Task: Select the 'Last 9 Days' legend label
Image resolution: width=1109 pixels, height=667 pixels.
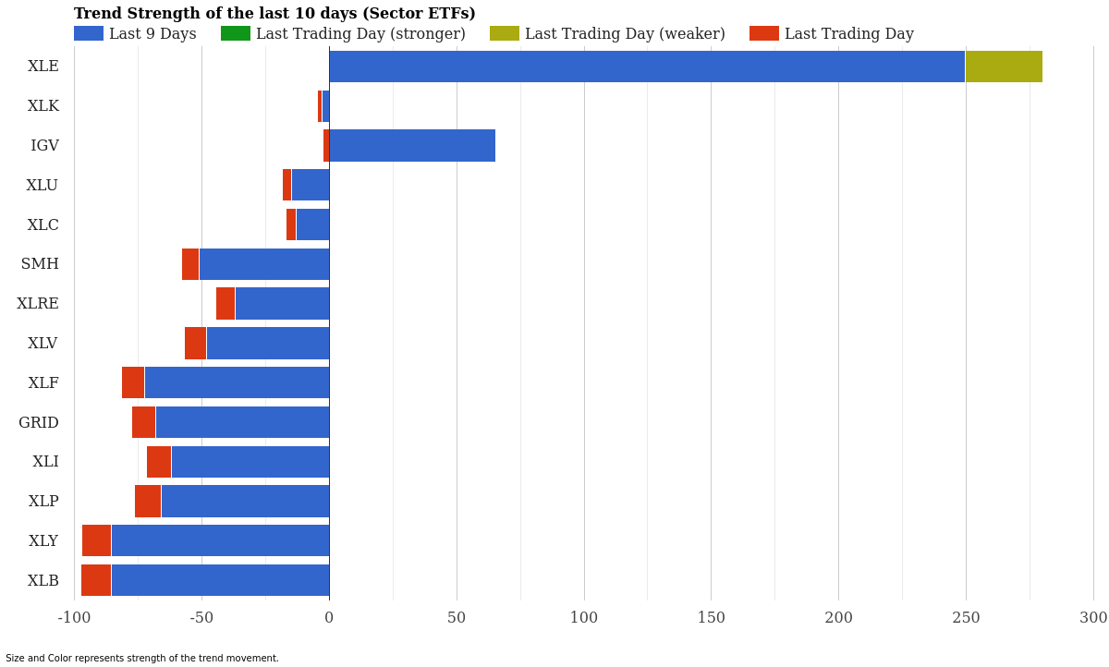Action: pyautogui.click(x=152, y=34)
